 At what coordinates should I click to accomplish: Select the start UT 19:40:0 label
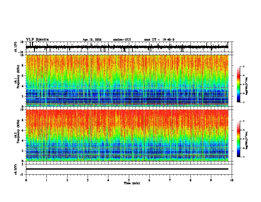tap(159, 40)
